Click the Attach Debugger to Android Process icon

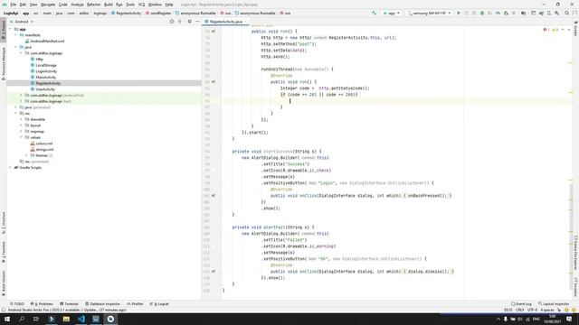[x=506, y=13]
